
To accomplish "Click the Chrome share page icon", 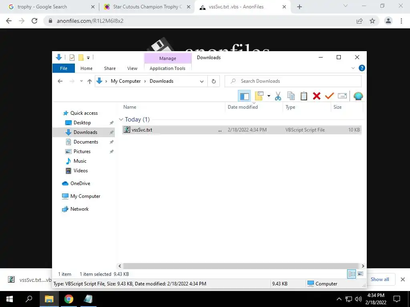I will click(x=360, y=21).
